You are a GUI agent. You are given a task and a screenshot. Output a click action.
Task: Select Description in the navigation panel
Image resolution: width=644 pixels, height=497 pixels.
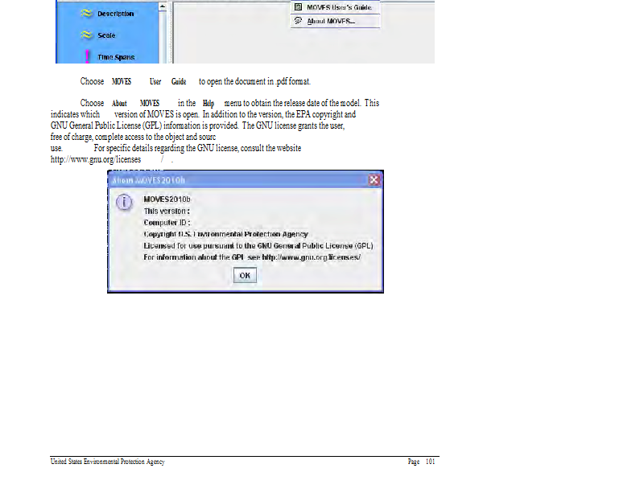coord(116,14)
